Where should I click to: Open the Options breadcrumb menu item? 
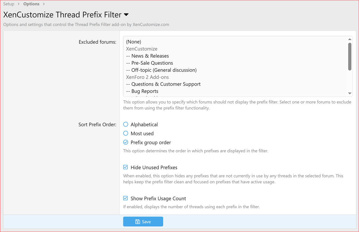(x=31, y=4)
